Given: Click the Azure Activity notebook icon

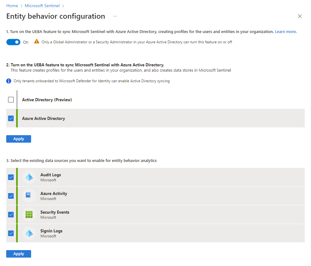Looking at the screenshot, I should click(29, 196).
